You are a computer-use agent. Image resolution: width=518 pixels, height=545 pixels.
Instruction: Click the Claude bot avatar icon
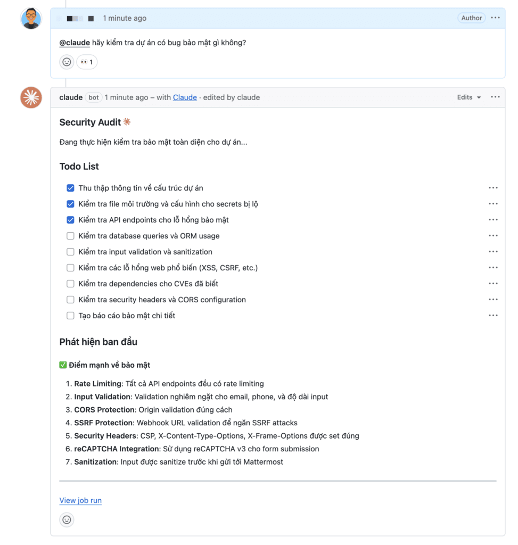point(31,97)
